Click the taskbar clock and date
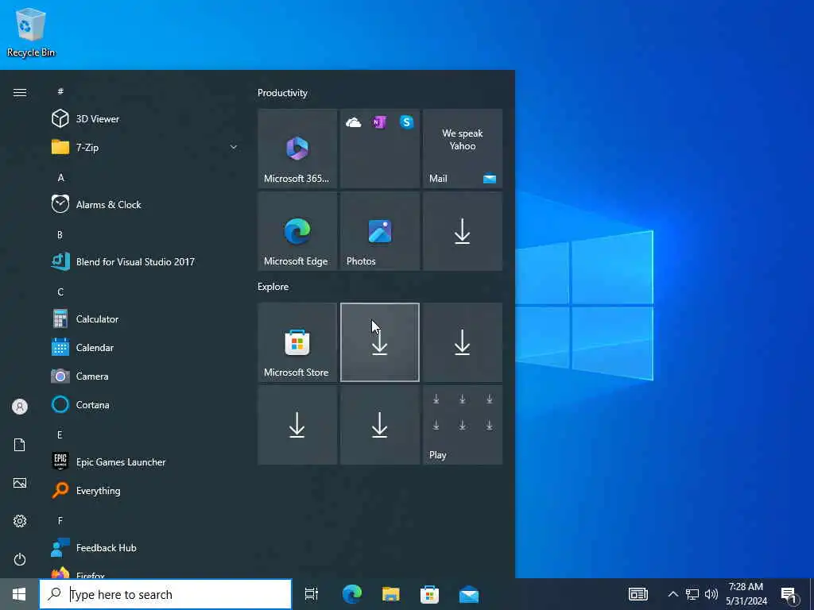Image resolution: width=814 pixels, height=610 pixels. tap(746, 594)
